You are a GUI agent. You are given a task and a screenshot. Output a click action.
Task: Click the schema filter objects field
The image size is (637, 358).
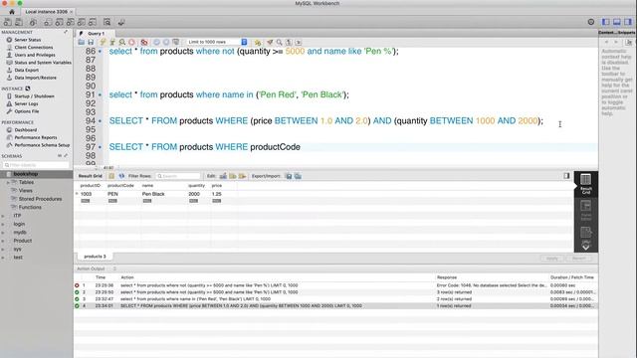tap(36, 165)
